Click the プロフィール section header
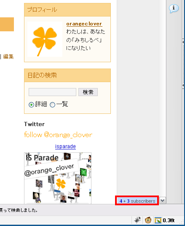This screenshot has height=226, width=185. pyautogui.click(x=67, y=10)
